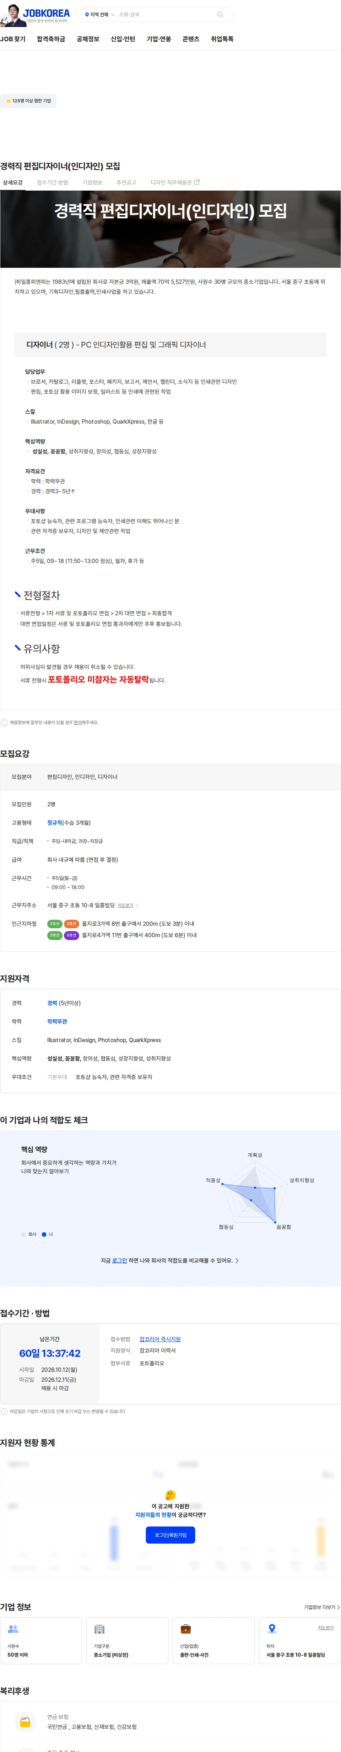This screenshot has height=1752, width=341.
Task: Select the 접수기간·방법 tab
Action: [x=52, y=182]
